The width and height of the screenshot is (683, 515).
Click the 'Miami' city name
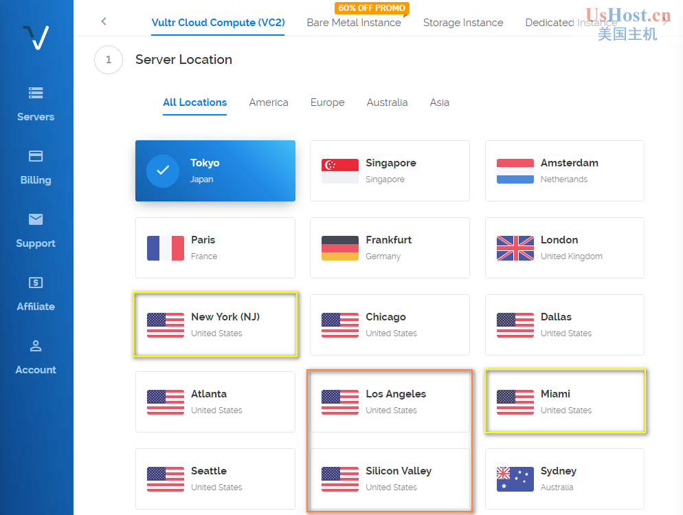pos(555,394)
